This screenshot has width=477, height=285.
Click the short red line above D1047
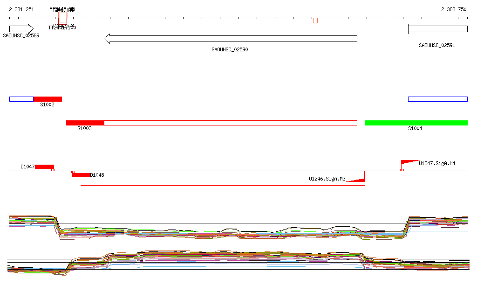pyautogui.click(x=32, y=157)
